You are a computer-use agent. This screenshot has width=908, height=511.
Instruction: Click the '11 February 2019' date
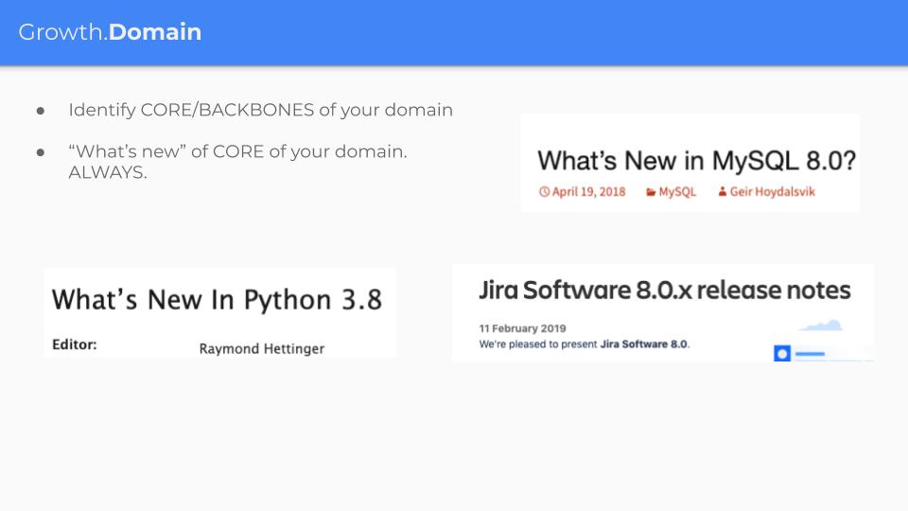pos(522,328)
